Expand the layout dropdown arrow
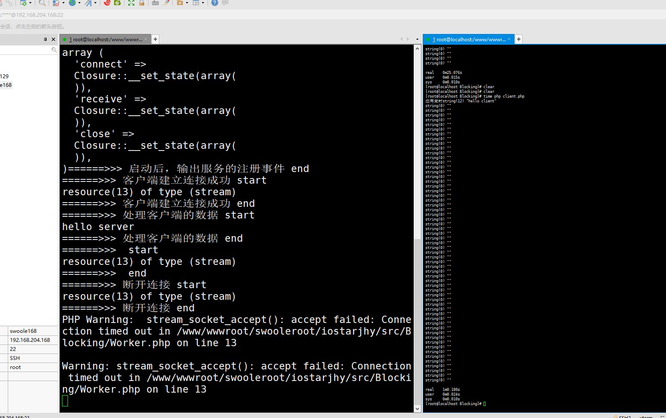The width and height of the screenshot is (666, 418). coord(203,3)
